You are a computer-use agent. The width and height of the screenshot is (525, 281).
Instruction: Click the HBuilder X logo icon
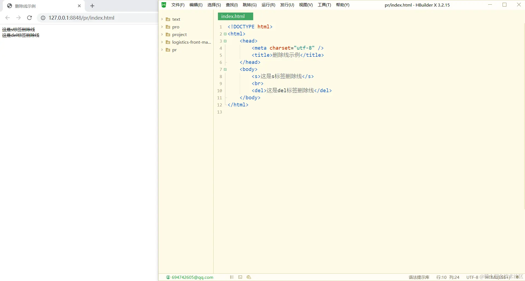pos(164,5)
